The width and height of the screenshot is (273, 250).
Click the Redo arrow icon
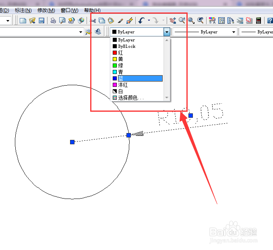(156, 20)
